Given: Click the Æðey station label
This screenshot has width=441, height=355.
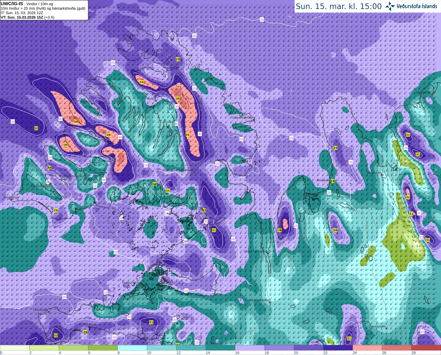Looking at the screenshot, I should 151,98.
